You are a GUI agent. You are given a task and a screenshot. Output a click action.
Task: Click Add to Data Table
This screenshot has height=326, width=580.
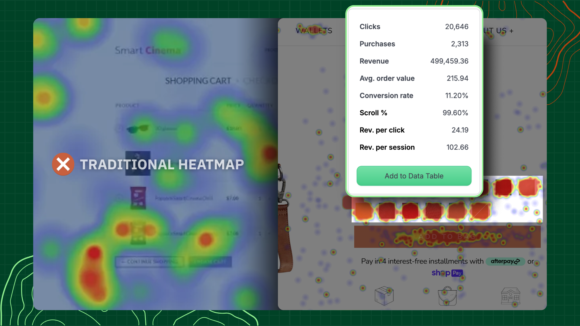(414, 176)
